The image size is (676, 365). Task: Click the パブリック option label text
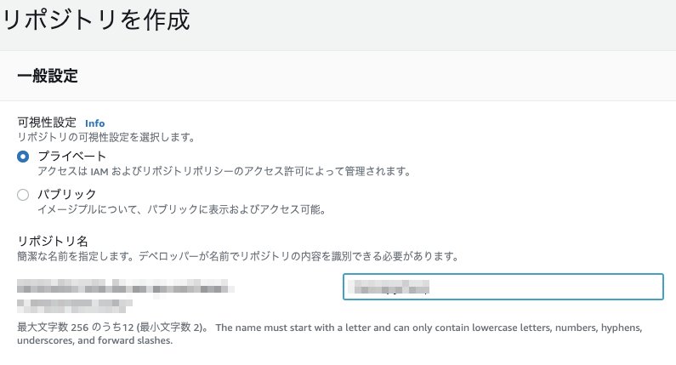click(67, 194)
